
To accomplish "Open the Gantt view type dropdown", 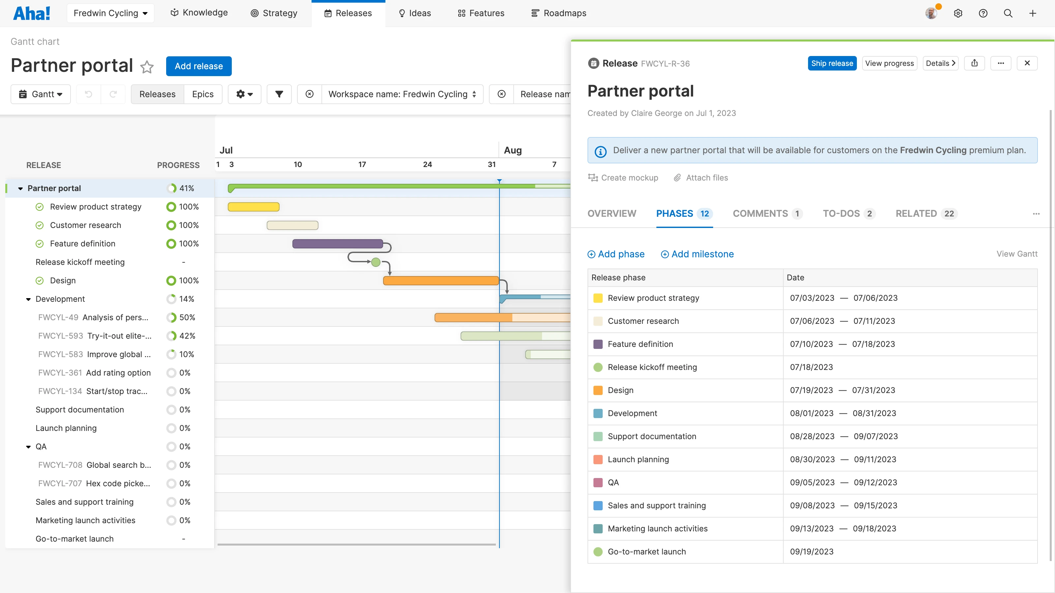I will tap(41, 94).
